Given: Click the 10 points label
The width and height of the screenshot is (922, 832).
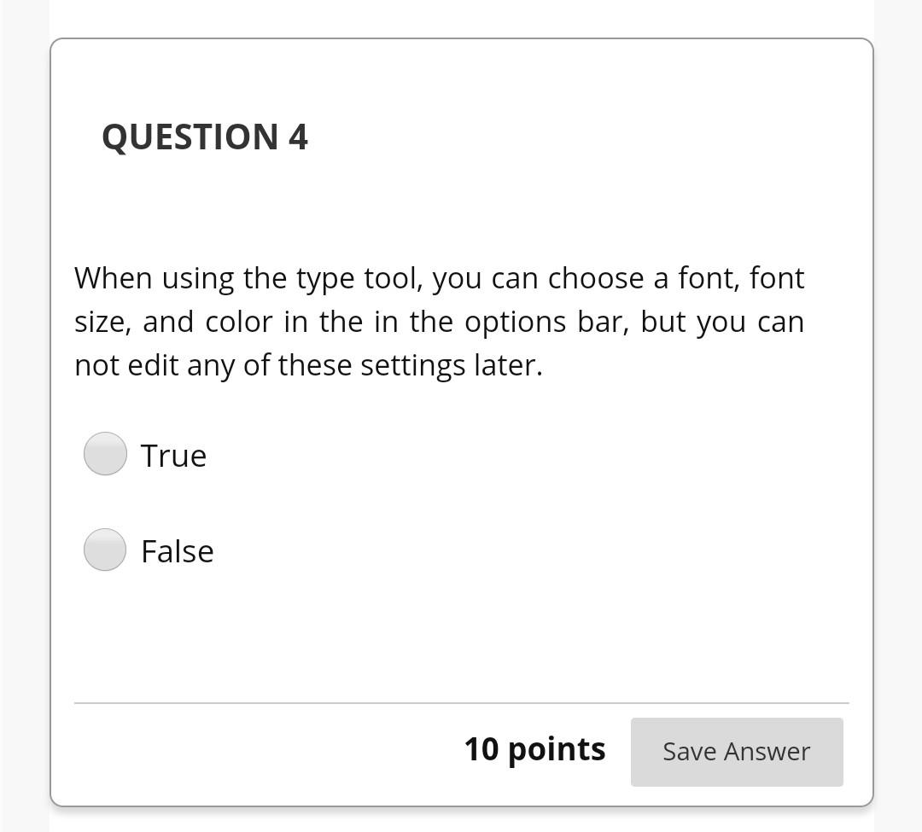Looking at the screenshot, I should [x=534, y=749].
